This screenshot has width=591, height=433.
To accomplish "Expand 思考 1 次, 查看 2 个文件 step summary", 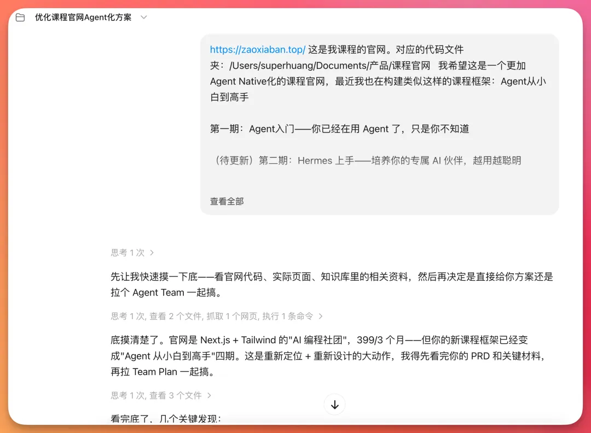I will point(217,316).
